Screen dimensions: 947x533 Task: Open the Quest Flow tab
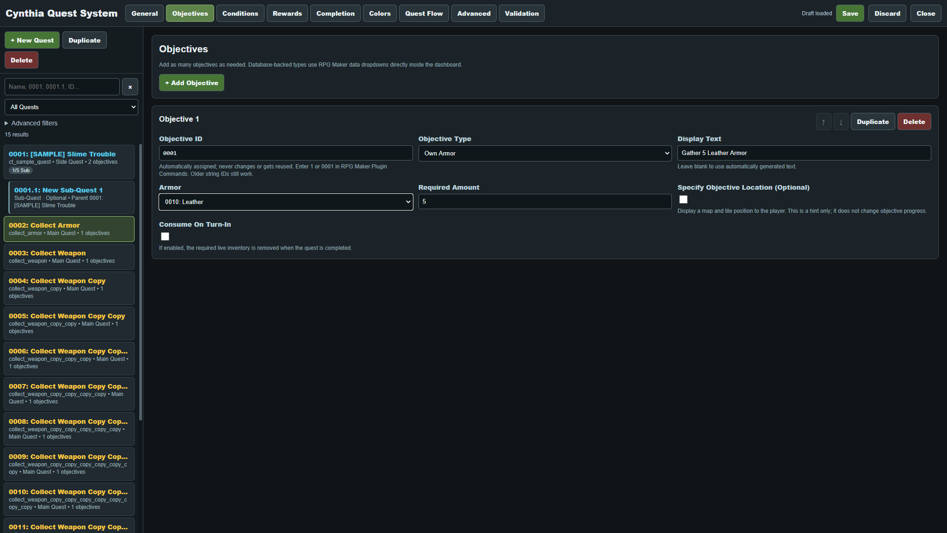coord(424,13)
